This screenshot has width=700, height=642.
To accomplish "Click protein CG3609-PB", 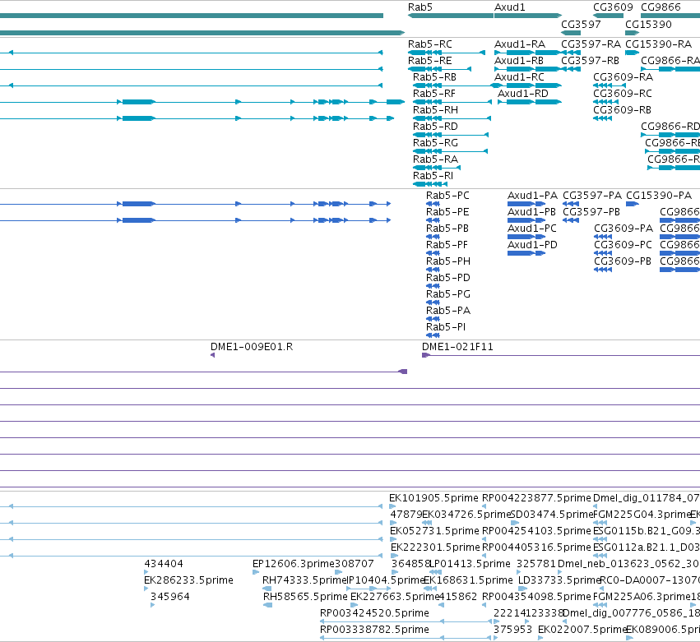I will pyautogui.click(x=623, y=262).
